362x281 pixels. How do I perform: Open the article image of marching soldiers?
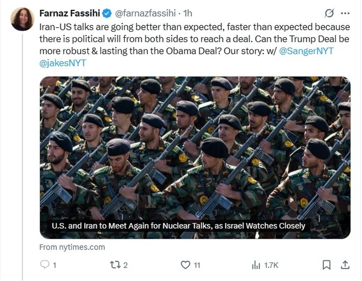195,149
